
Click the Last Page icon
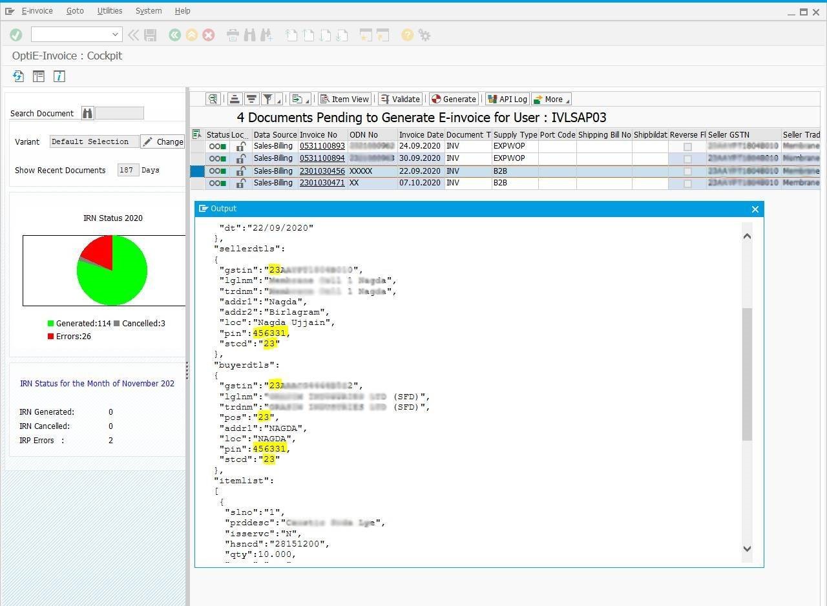[342, 35]
